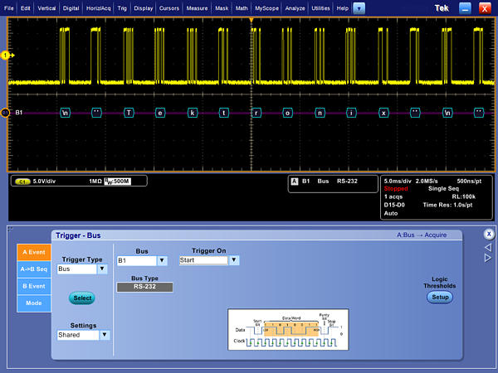498x373 pixels.
Task: Click the channel 1 ground reference marker
Action: [5, 55]
